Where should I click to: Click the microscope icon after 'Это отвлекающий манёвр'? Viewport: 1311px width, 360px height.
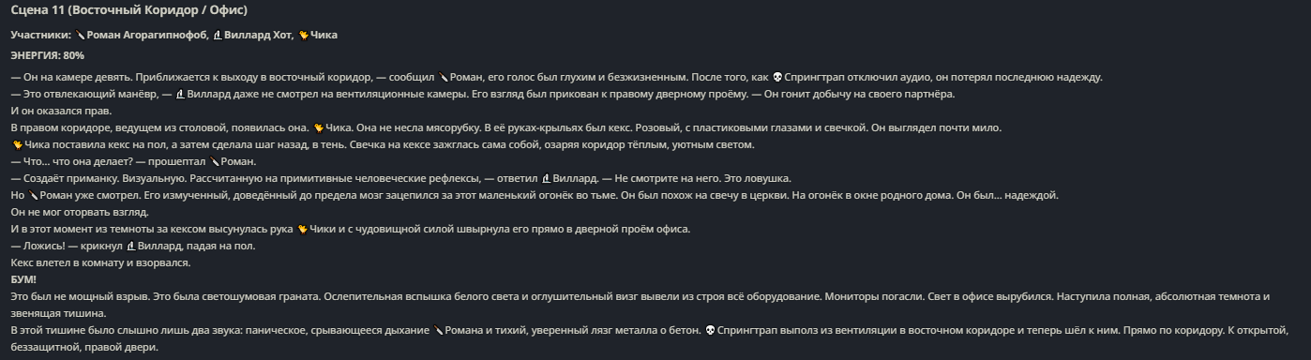(181, 95)
